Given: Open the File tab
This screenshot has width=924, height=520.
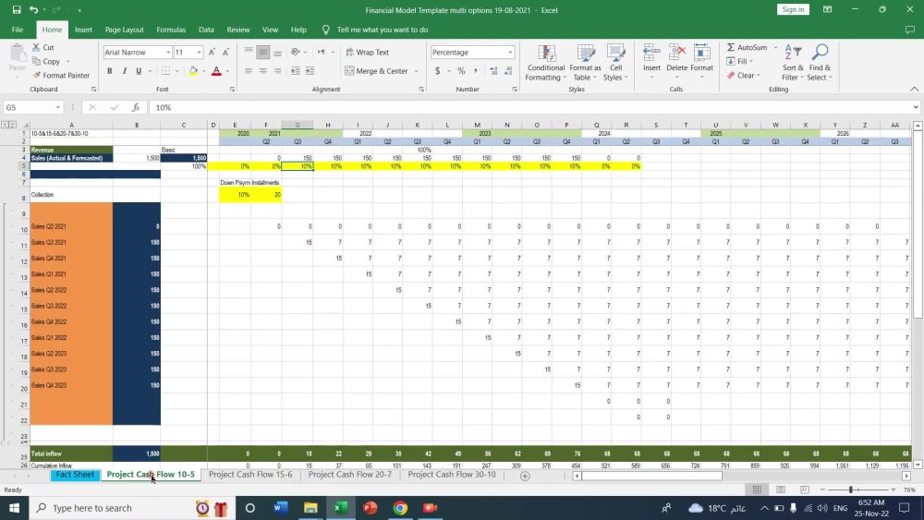Looking at the screenshot, I should tap(17, 30).
